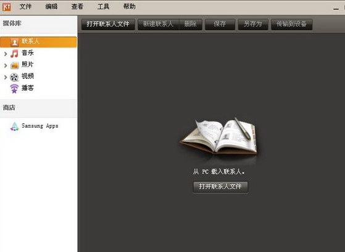Open the 查看 menu
Screen dimensions: 345x252
pyautogui.click(x=77, y=7)
